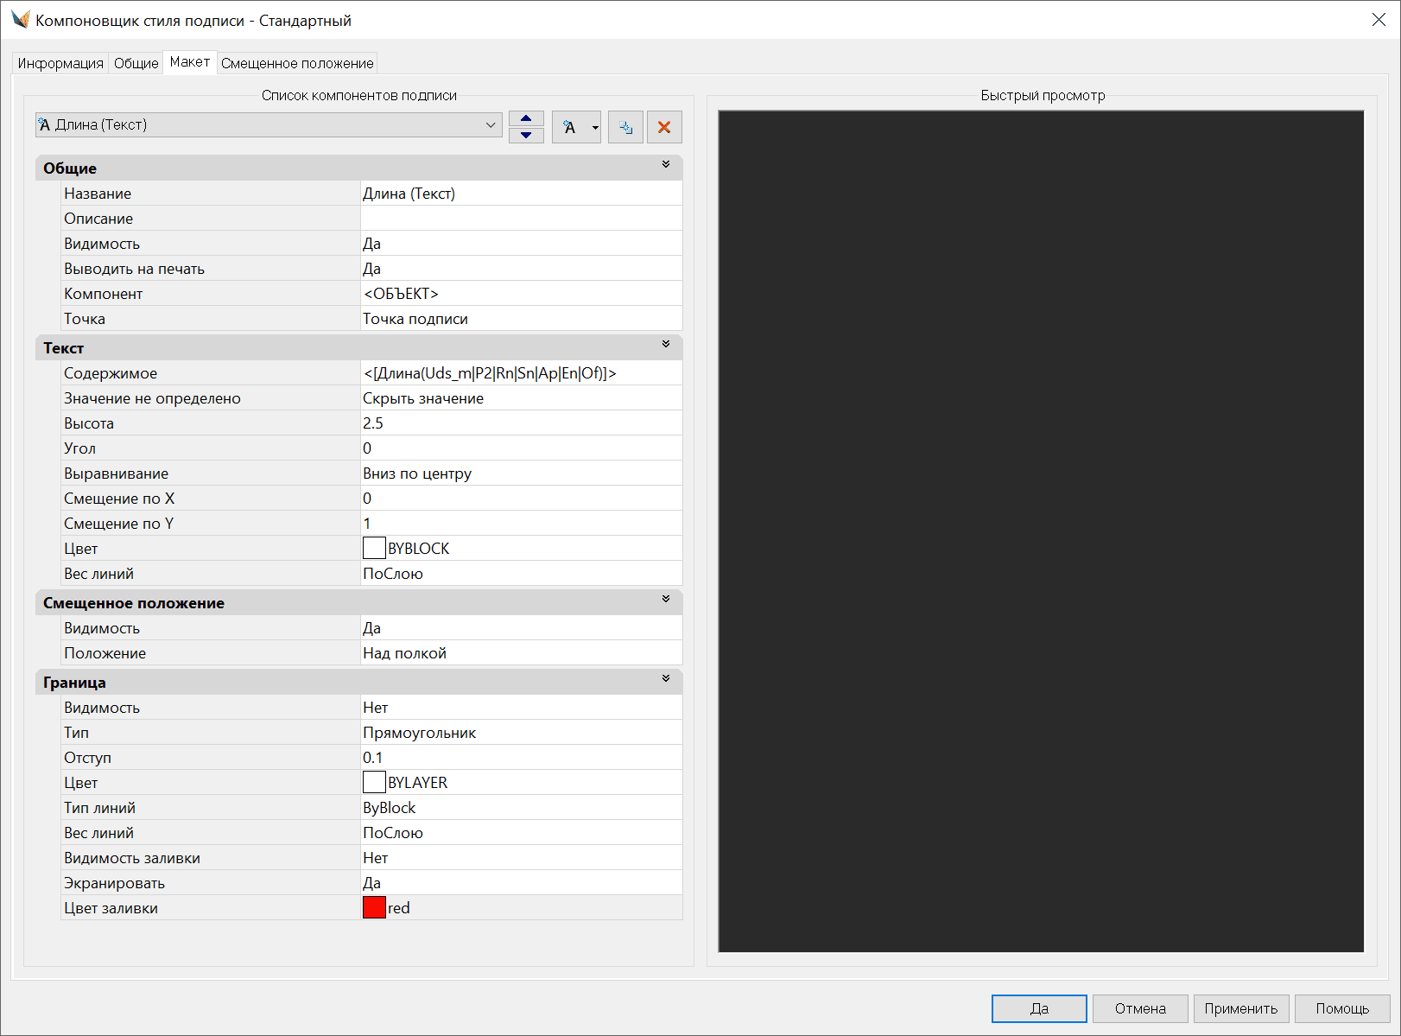
Task: Confirm with the Да button
Action: 1039,1008
